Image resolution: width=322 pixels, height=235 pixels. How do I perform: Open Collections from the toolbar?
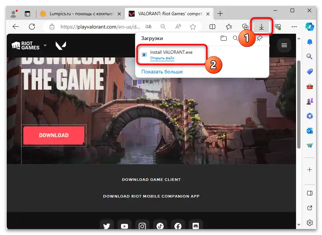[x=245, y=27]
